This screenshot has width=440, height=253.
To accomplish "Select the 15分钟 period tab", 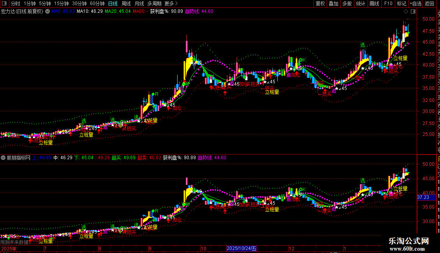I will tap(62, 4).
